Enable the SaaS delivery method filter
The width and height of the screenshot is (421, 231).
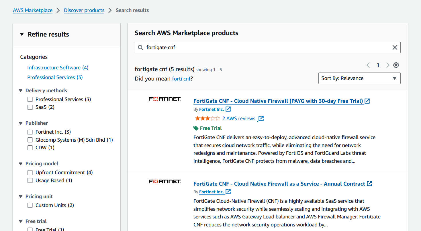30,107
